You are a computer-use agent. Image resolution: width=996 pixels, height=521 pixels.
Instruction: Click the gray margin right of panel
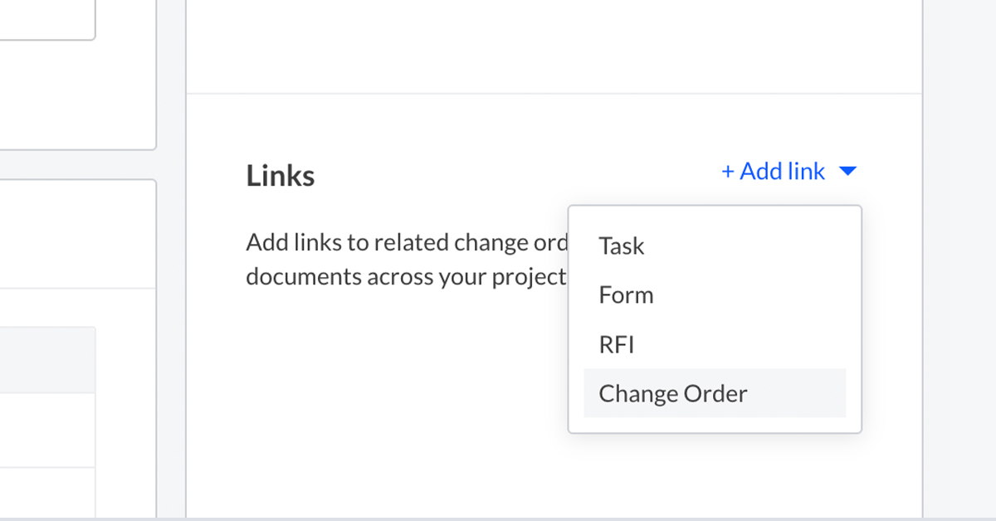click(x=959, y=249)
